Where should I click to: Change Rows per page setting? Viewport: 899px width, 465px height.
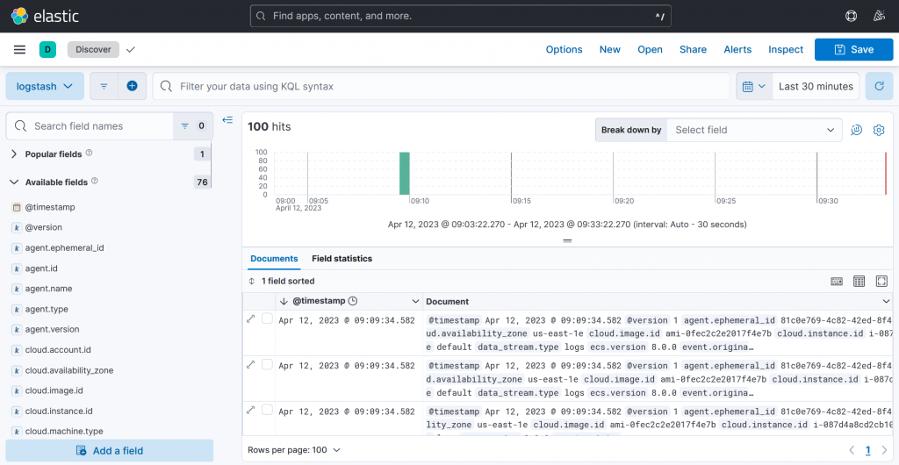(294, 450)
